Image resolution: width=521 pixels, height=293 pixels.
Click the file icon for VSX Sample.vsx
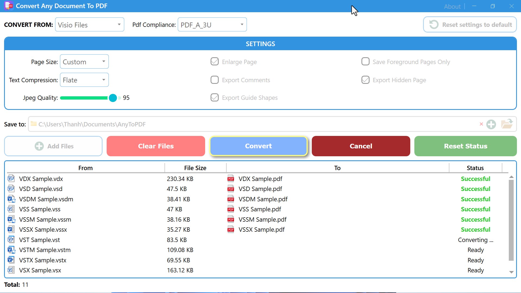click(11, 270)
